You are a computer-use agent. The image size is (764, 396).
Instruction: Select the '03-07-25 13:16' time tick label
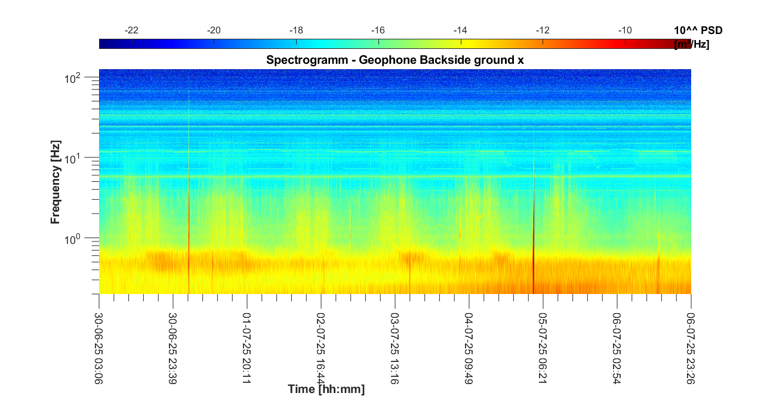coord(395,341)
